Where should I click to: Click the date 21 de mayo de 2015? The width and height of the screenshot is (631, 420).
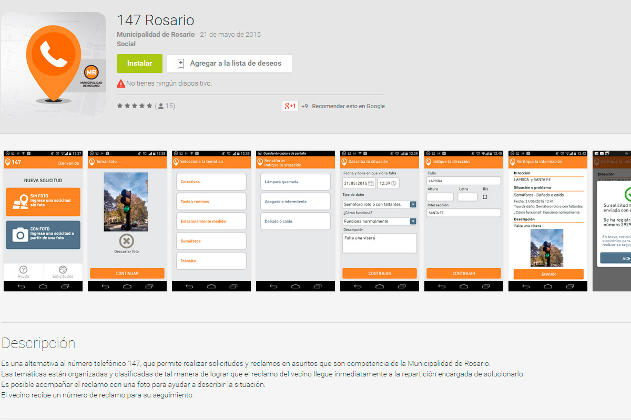pos(230,35)
